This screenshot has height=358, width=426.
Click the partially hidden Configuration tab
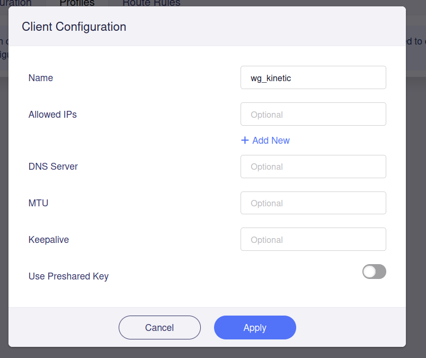pyautogui.click(x=16, y=3)
